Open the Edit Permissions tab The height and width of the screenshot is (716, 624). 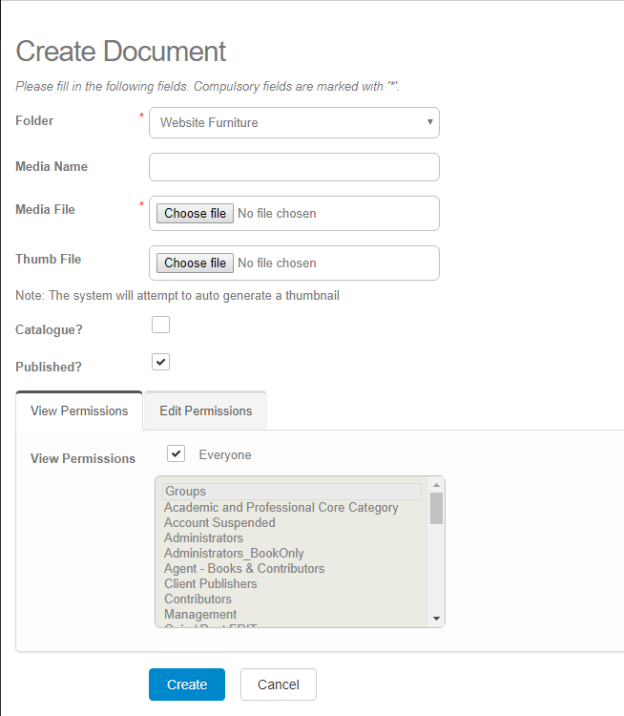coord(205,411)
